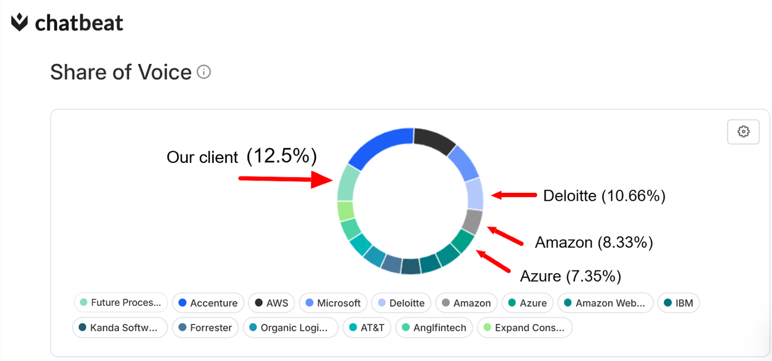The image size is (772, 361).
Task: Click the Azure legend chip
Action: [528, 303]
